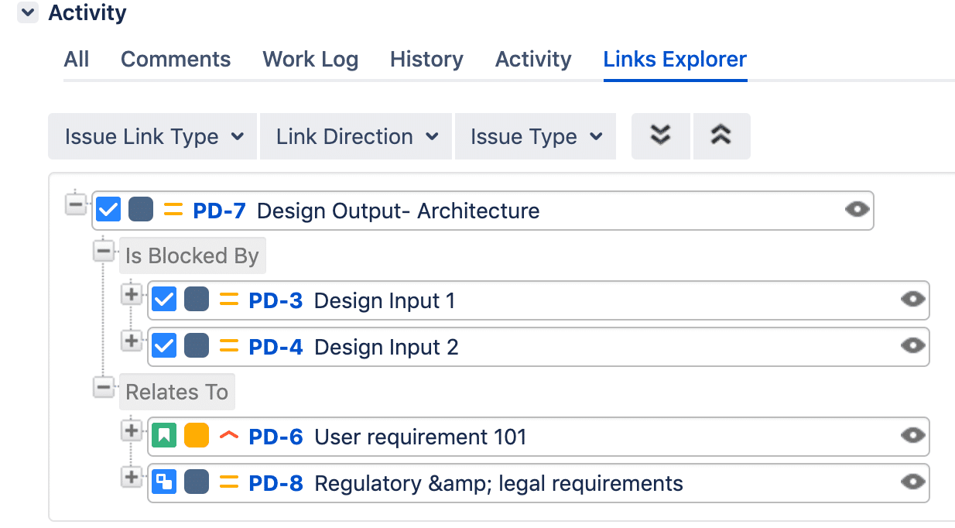Switch to the Comments tab
This screenshot has width=955, height=528.
[175, 59]
